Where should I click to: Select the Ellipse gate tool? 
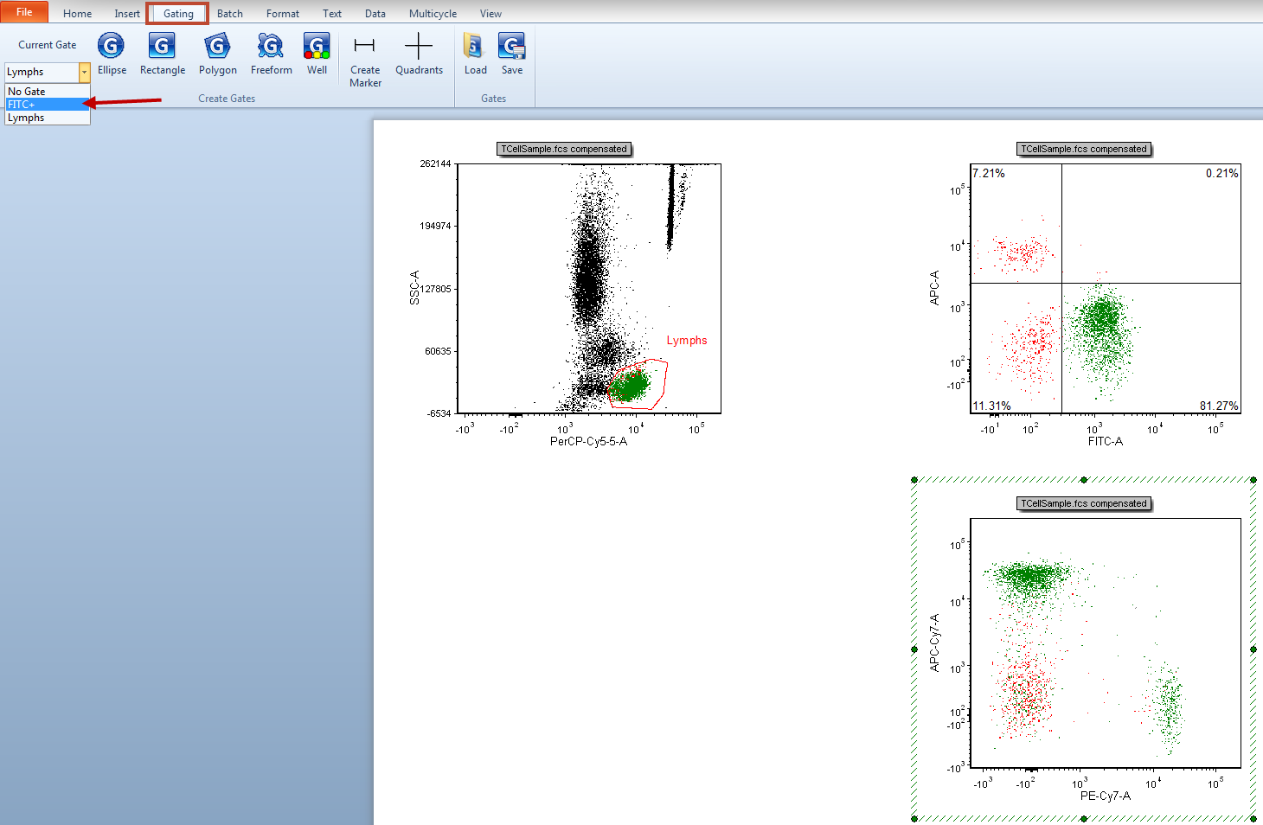[112, 54]
